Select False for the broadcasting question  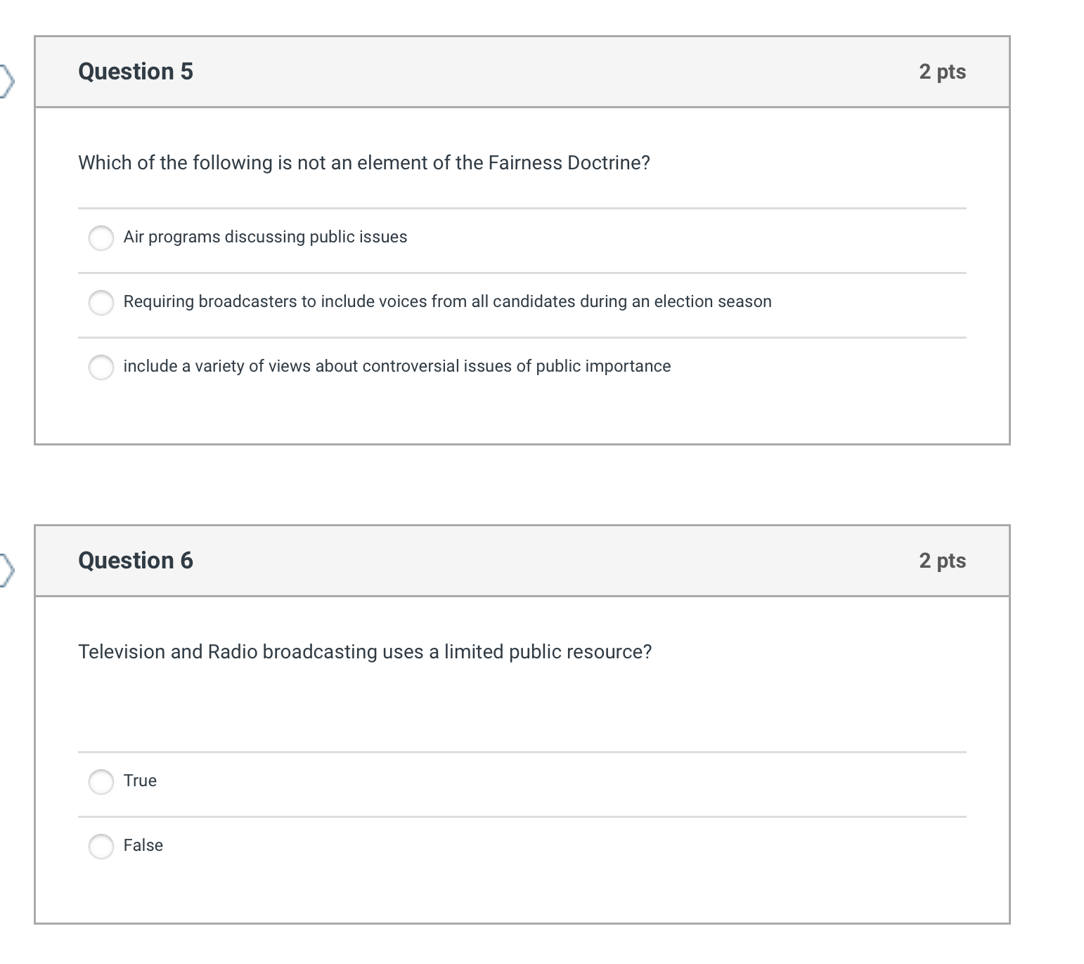[101, 847]
